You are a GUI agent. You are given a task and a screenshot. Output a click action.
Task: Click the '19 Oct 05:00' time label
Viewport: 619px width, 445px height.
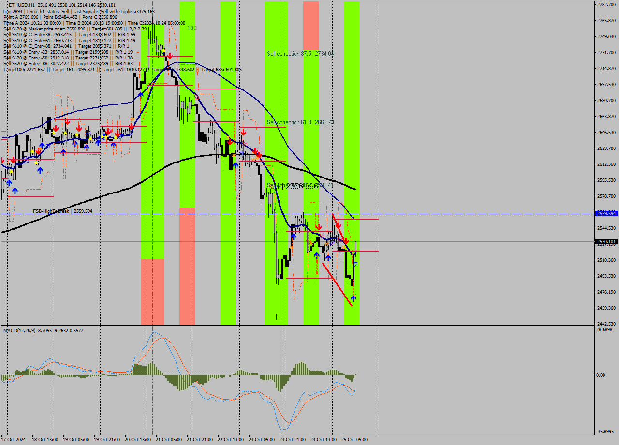(x=76, y=440)
